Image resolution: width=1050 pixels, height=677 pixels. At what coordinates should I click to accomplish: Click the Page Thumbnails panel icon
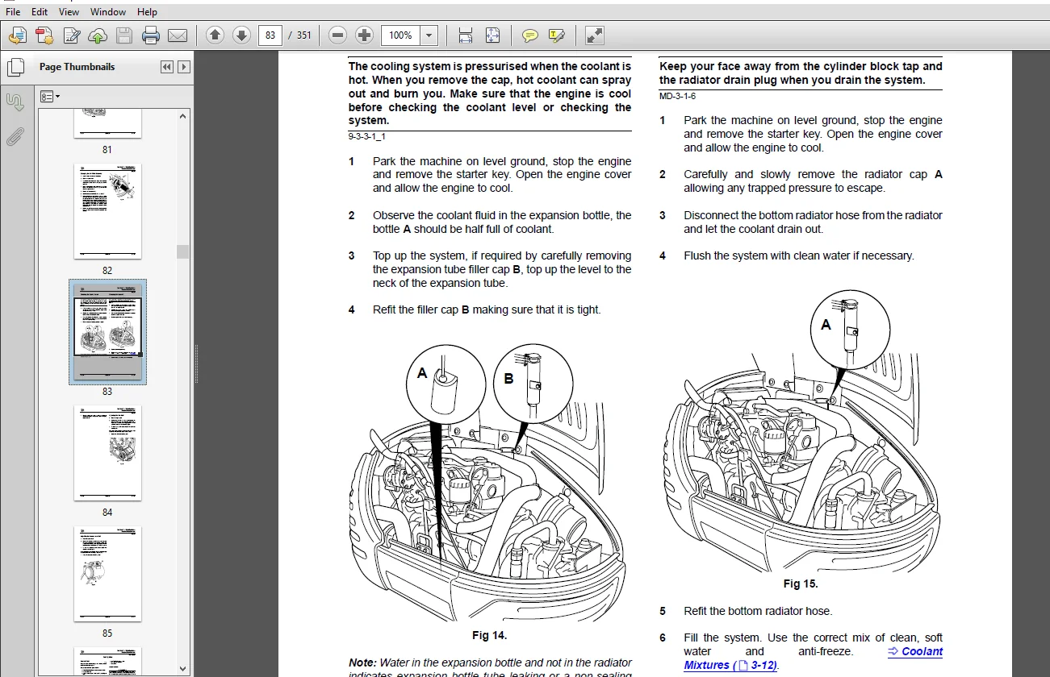[x=15, y=67]
